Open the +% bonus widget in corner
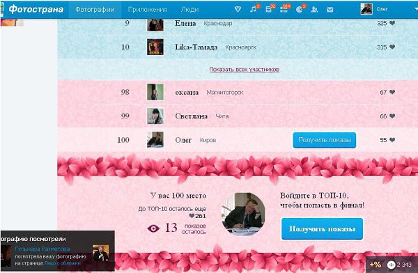Image resolution: width=418 pixels, height=273 pixels. 376,265
